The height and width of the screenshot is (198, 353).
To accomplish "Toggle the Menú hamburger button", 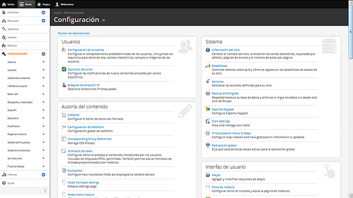I will pos(25,4).
